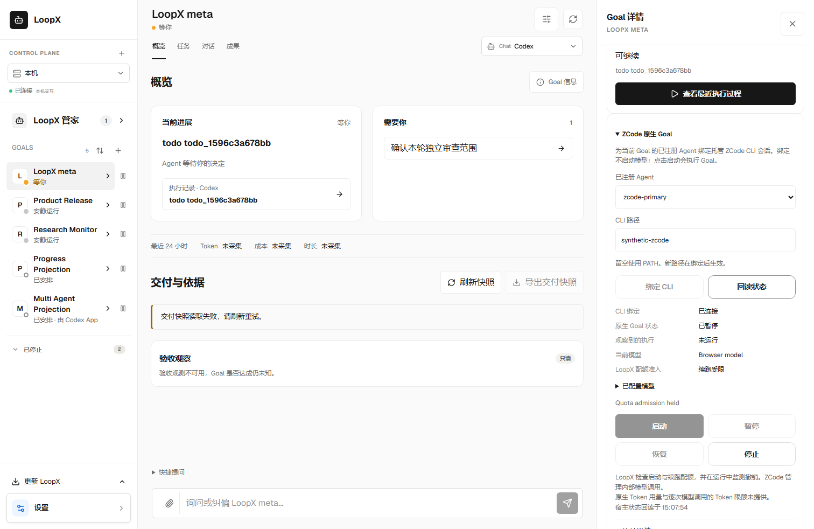Select the Multi Agent Projection goal

[x=60, y=309]
